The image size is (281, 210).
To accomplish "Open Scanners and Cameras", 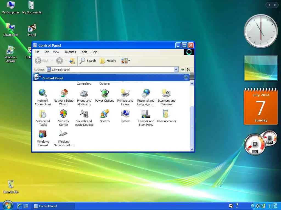I will pos(166,97).
